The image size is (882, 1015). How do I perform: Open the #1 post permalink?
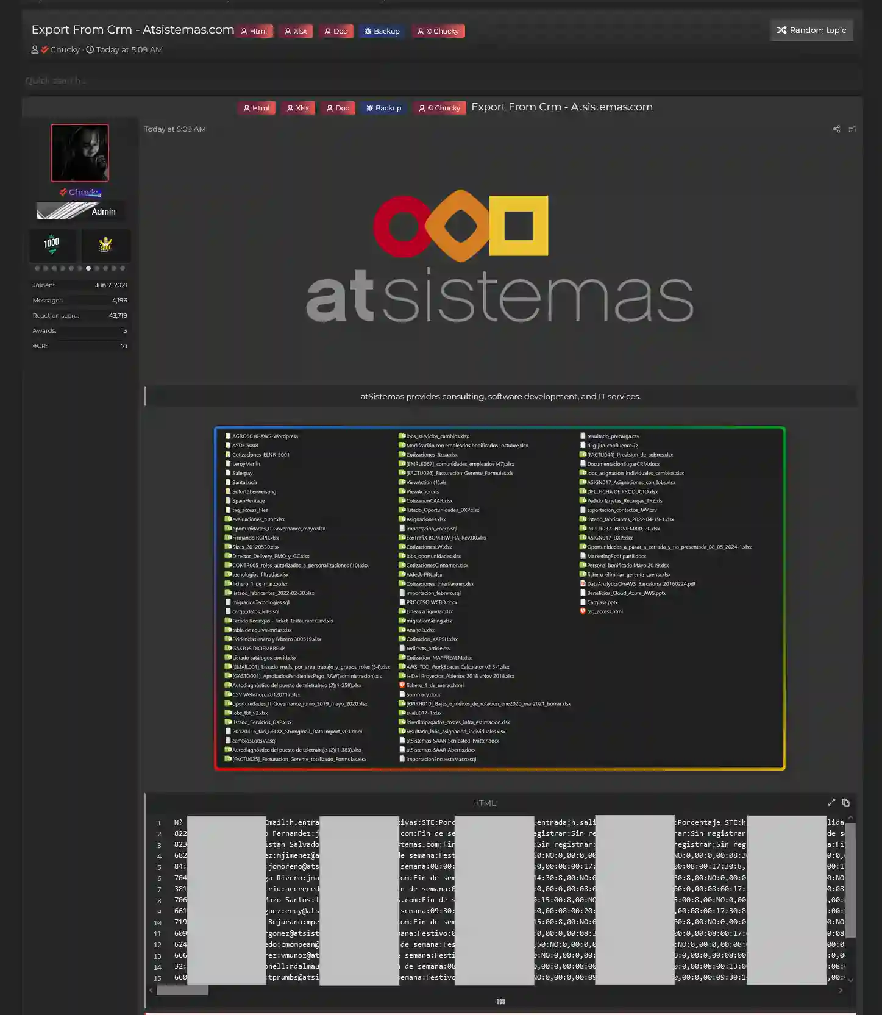[852, 129]
